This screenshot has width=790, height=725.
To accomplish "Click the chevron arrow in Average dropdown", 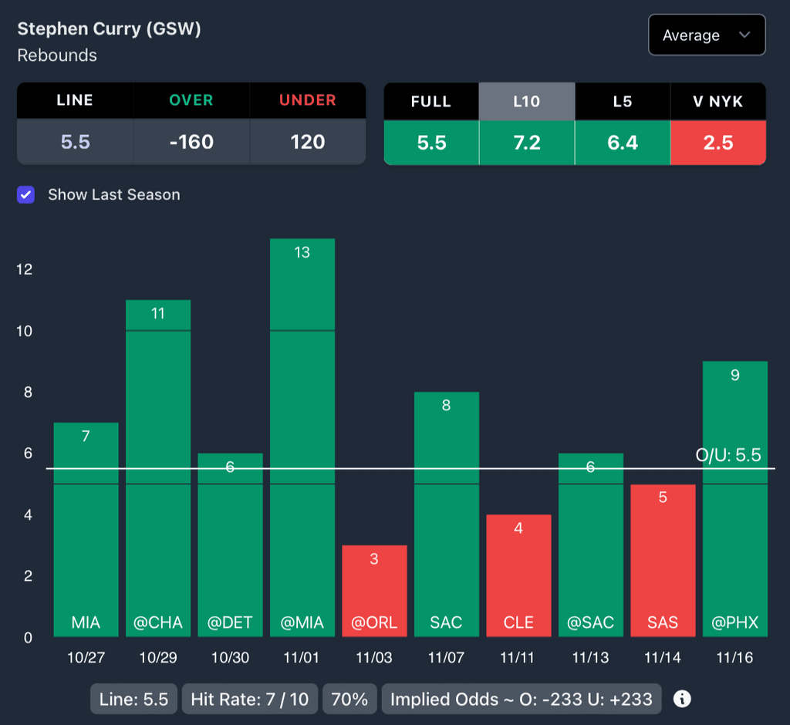I will [x=744, y=35].
